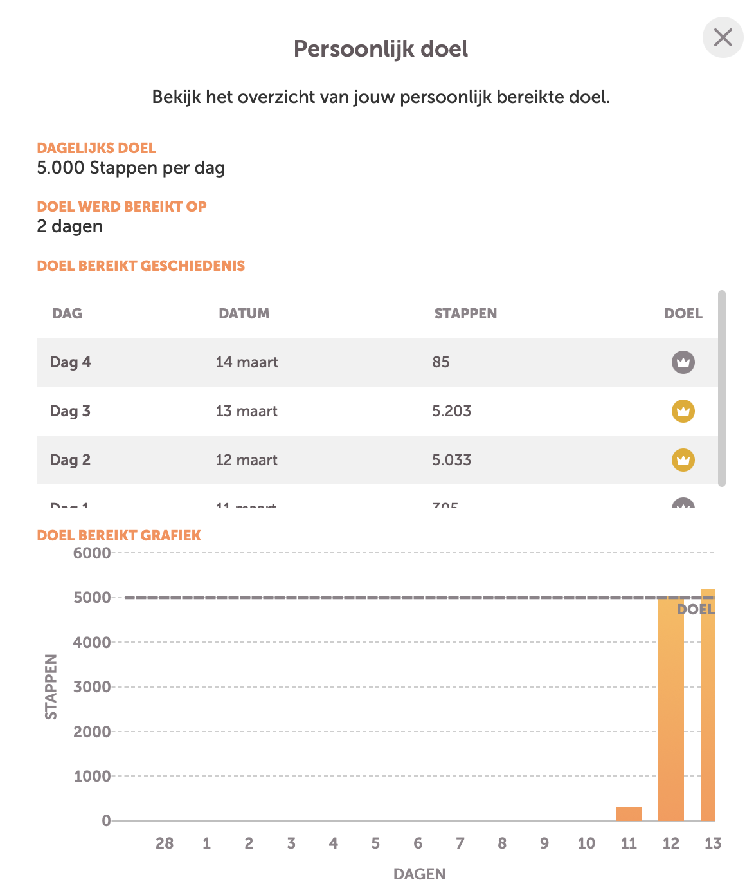Close the Persoonlijk doel dialog
756x893 pixels.
tap(723, 37)
